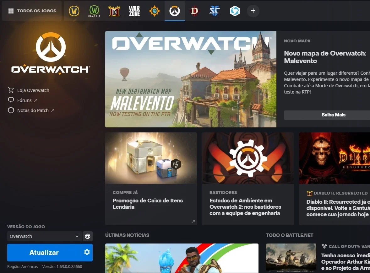Click external arrow next to Fóruns
This screenshot has height=273, width=370.
click(x=35, y=100)
